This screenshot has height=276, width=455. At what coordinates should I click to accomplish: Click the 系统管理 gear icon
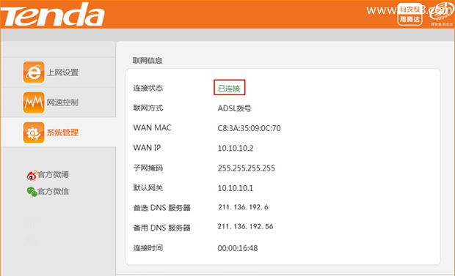pyautogui.click(x=34, y=133)
